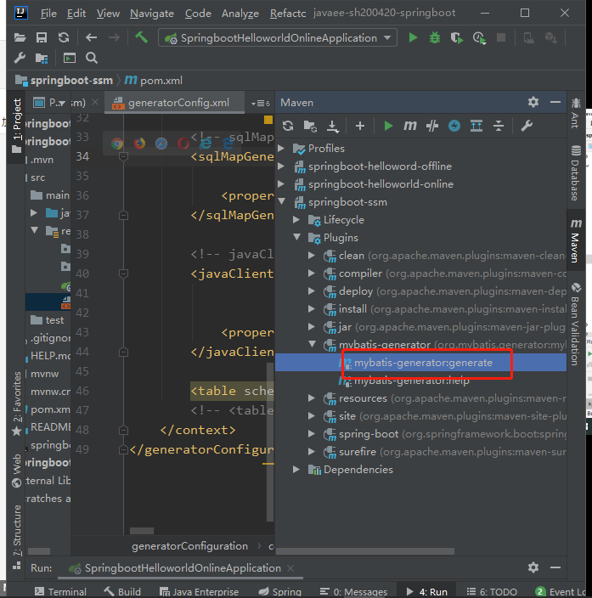Click the Search Everywhere magnifier icon
Viewport: 592px width, 598px height.
tap(92, 59)
